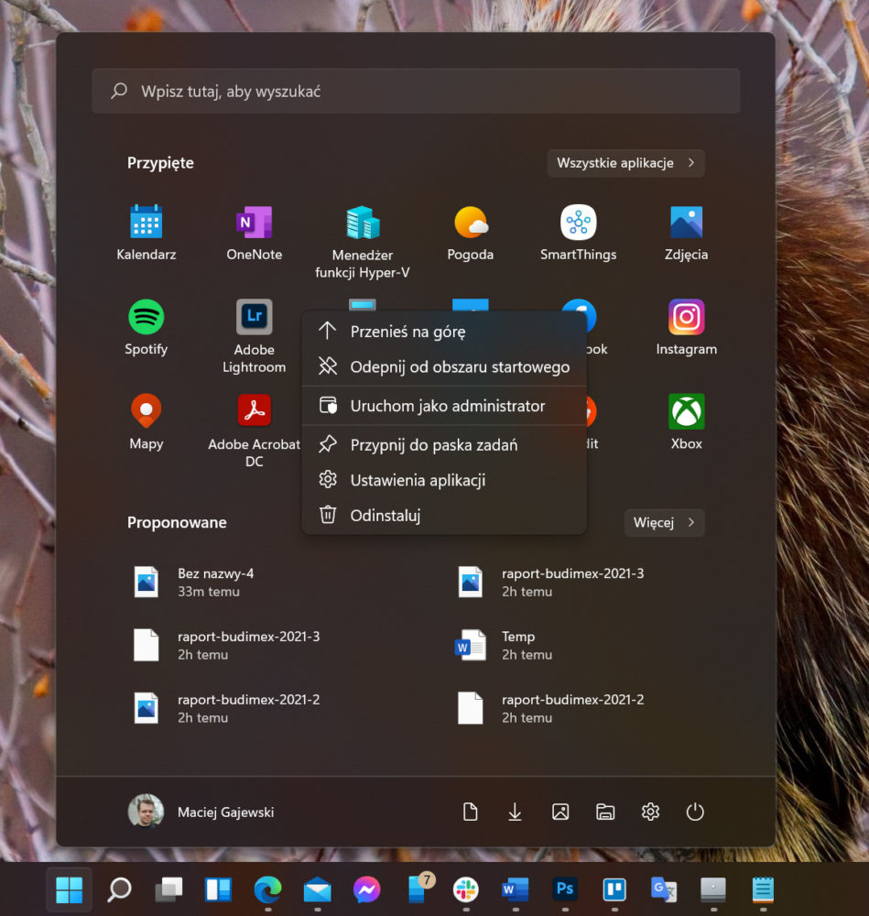Click the drive icon on taskbar

(x=713, y=889)
